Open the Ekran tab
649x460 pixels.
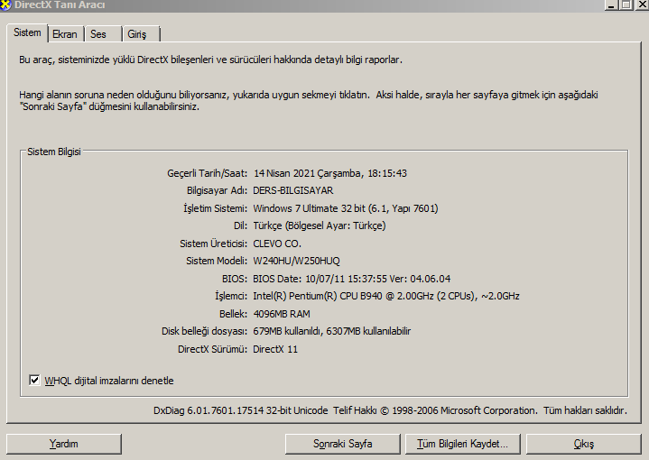tap(65, 34)
